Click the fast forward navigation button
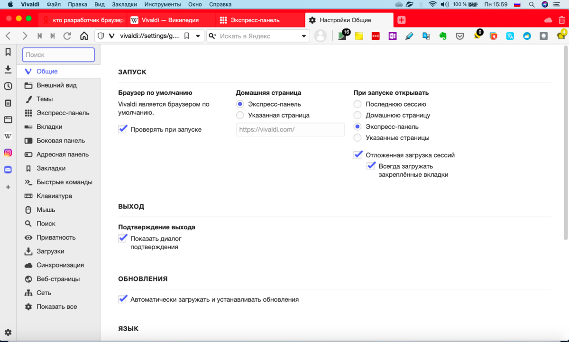 tap(53, 36)
